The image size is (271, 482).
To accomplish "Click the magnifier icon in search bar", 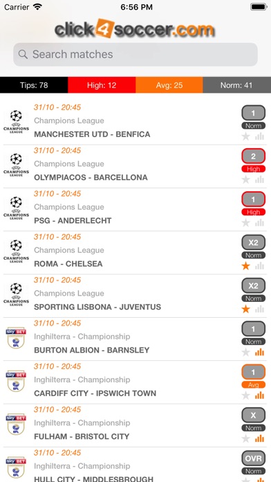I will coord(23,55).
